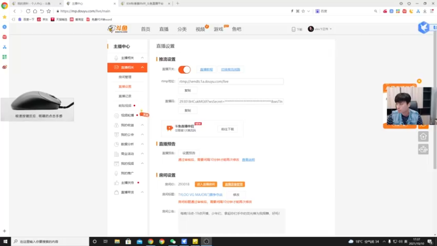Open the 百度一下 bookmark
Image resolution: width=437 pixels, height=246 pixels.
pos(26,20)
